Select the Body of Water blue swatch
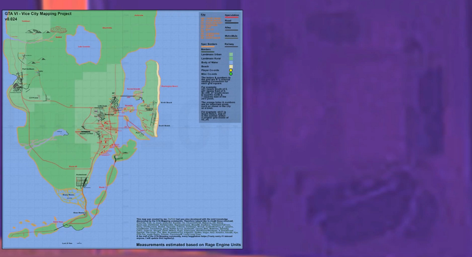Screen dimensions: 472x257 pos(231,62)
